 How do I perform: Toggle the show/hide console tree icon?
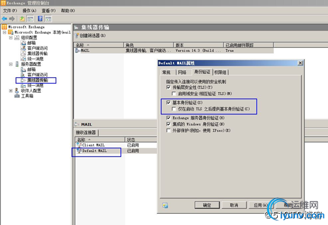pyautogui.click(x=30, y=19)
